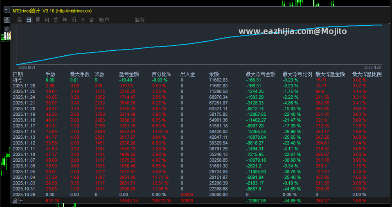Click the 最大浮盈比例 column header

pyautogui.click(x=367, y=74)
